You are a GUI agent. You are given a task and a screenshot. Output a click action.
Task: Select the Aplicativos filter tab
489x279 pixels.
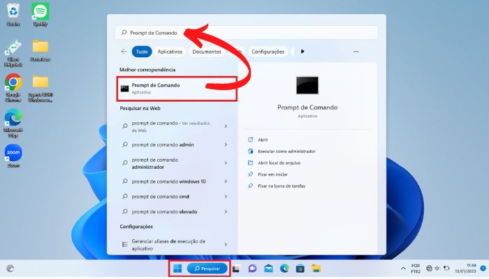coord(170,52)
